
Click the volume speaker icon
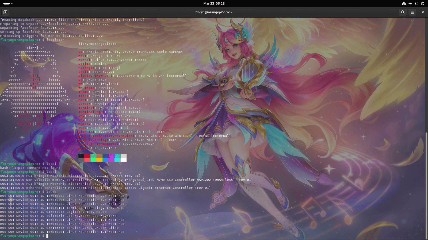416,3
